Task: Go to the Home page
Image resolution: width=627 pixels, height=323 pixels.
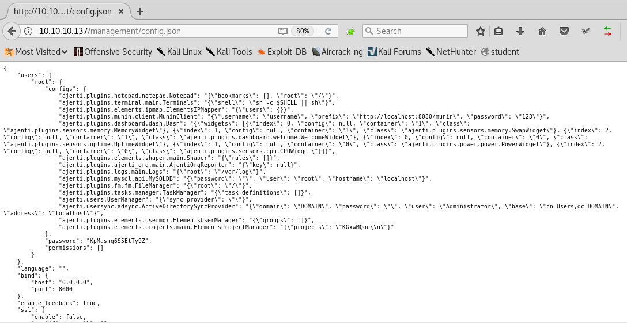Action: (x=542, y=31)
